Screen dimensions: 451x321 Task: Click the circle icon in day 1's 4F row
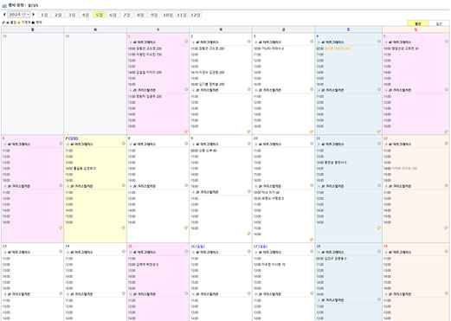pyautogui.click(x=186, y=42)
